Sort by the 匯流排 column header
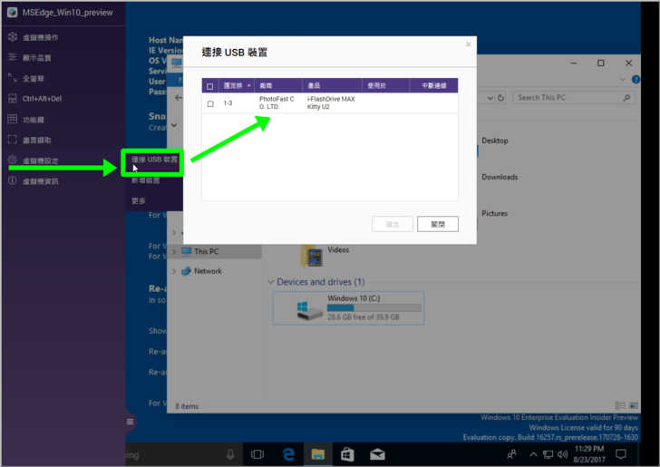Image resolution: width=660 pixels, height=467 pixels. (x=237, y=85)
